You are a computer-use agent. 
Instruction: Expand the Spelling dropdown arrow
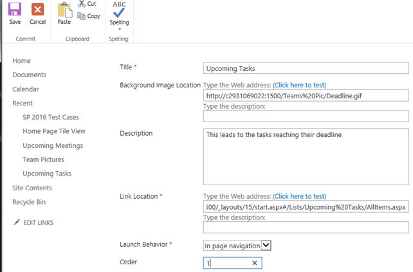click(x=119, y=29)
